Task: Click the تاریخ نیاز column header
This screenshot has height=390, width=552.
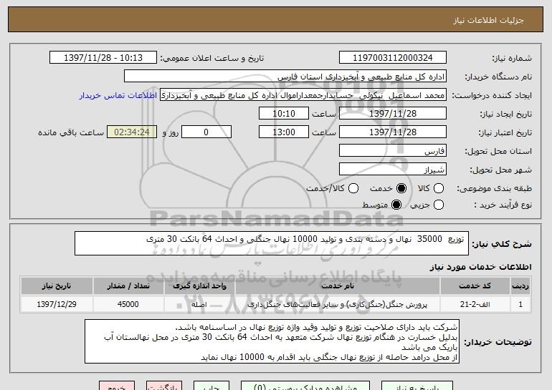Action: coord(57,286)
